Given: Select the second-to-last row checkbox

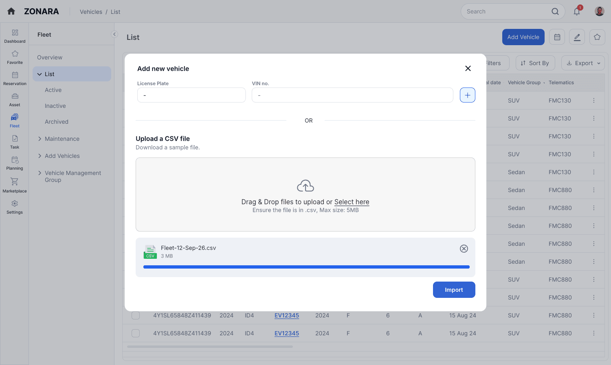Looking at the screenshot, I should click(x=136, y=315).
